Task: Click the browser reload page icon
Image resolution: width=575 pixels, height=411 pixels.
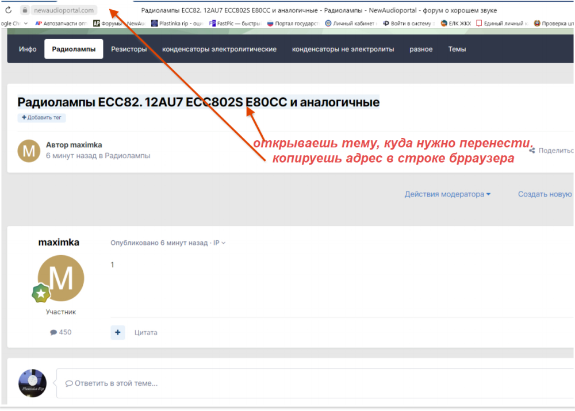Action: coord(9,10)
